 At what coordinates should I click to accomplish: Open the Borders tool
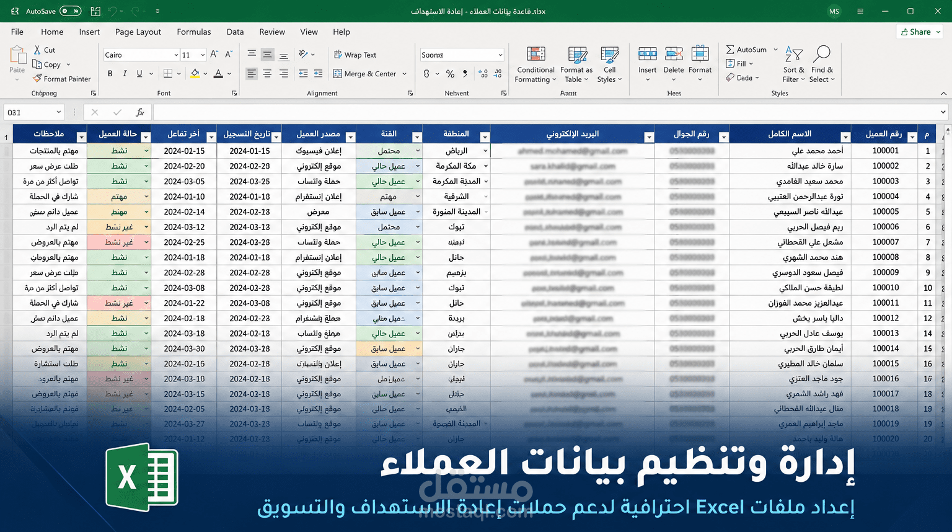coord(168,73)
